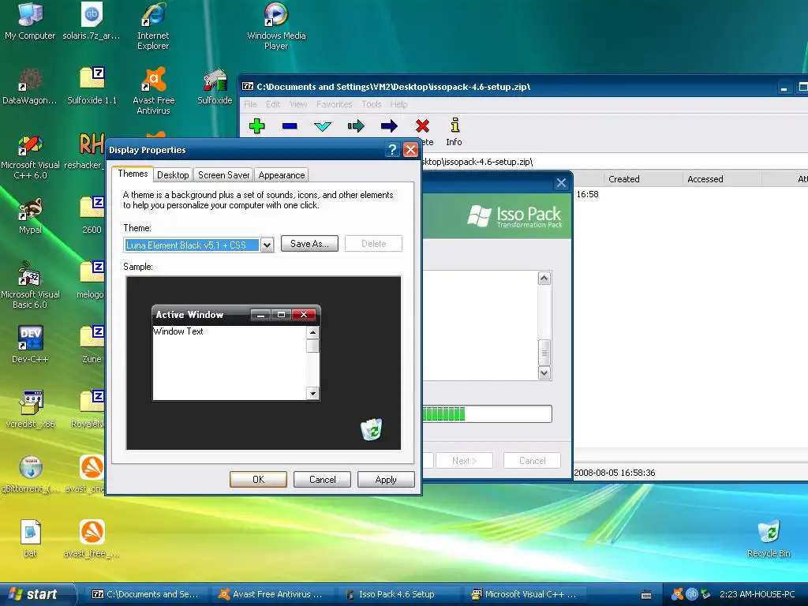Click the green plus Add icon in 7-Zip
The image size is (808, 606).
[256, 125]
